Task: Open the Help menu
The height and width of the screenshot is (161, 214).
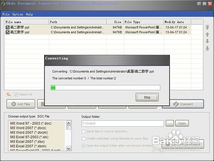Action: tap(30, 14)
